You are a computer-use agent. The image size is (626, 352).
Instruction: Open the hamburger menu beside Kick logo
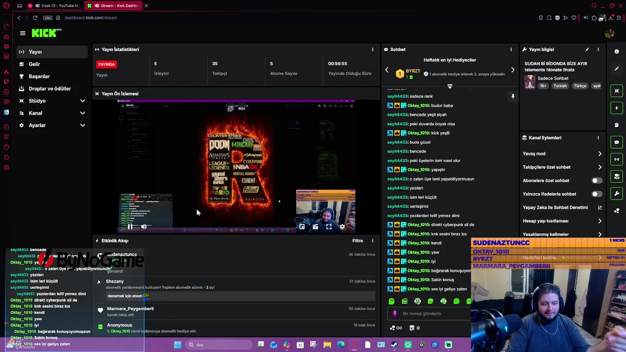(22, 33)
